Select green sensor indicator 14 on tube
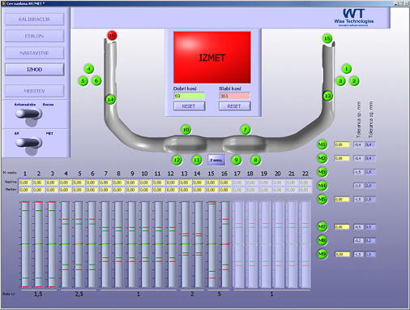 [110, 100]
